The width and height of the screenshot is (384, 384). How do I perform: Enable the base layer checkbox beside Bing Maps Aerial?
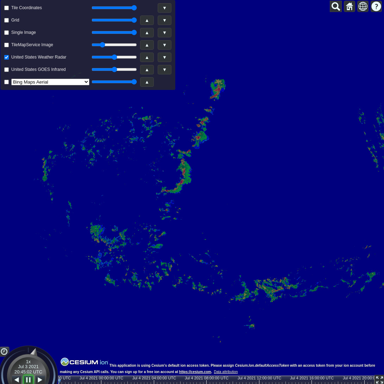7,82
